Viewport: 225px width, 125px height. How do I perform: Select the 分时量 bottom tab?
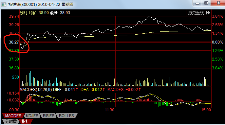pyautogui.click(x=11, y=121)
